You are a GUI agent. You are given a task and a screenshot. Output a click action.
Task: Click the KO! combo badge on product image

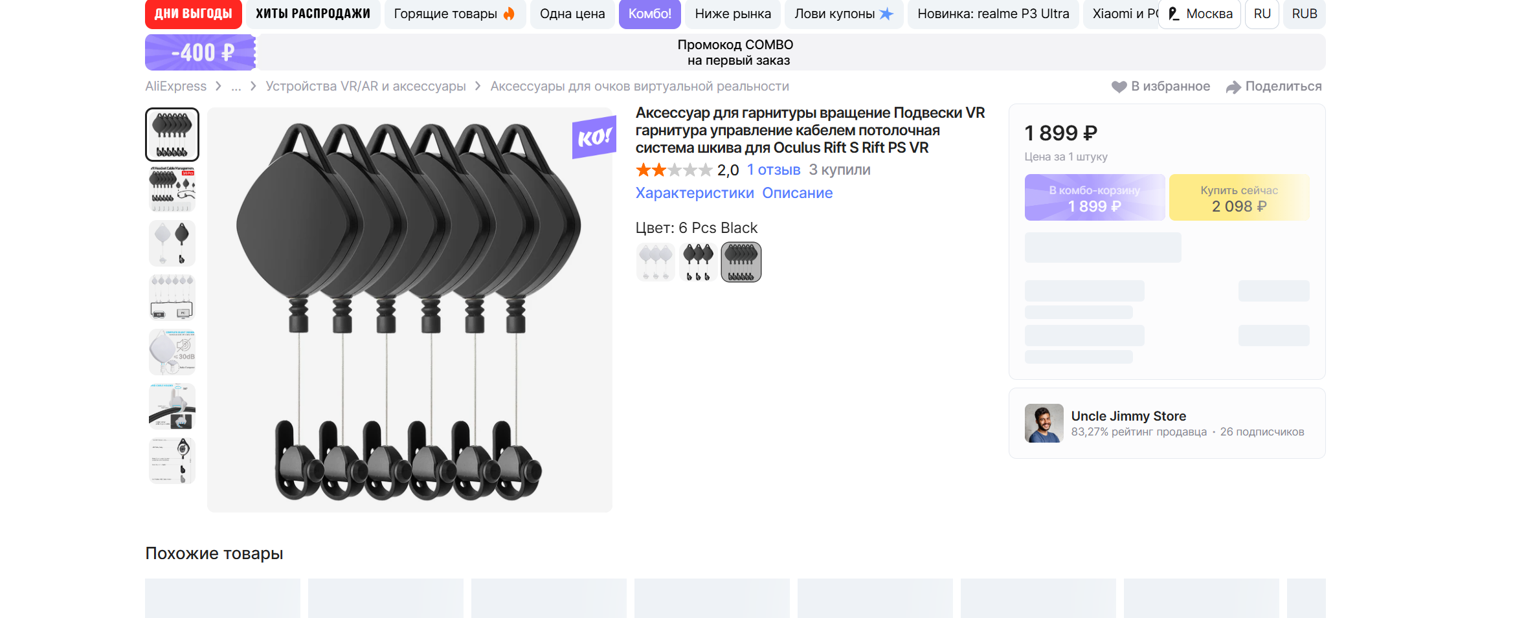tap(594, 137)
